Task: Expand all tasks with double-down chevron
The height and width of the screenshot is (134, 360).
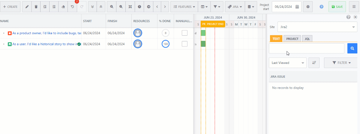Action: click(x=93, y=7)
